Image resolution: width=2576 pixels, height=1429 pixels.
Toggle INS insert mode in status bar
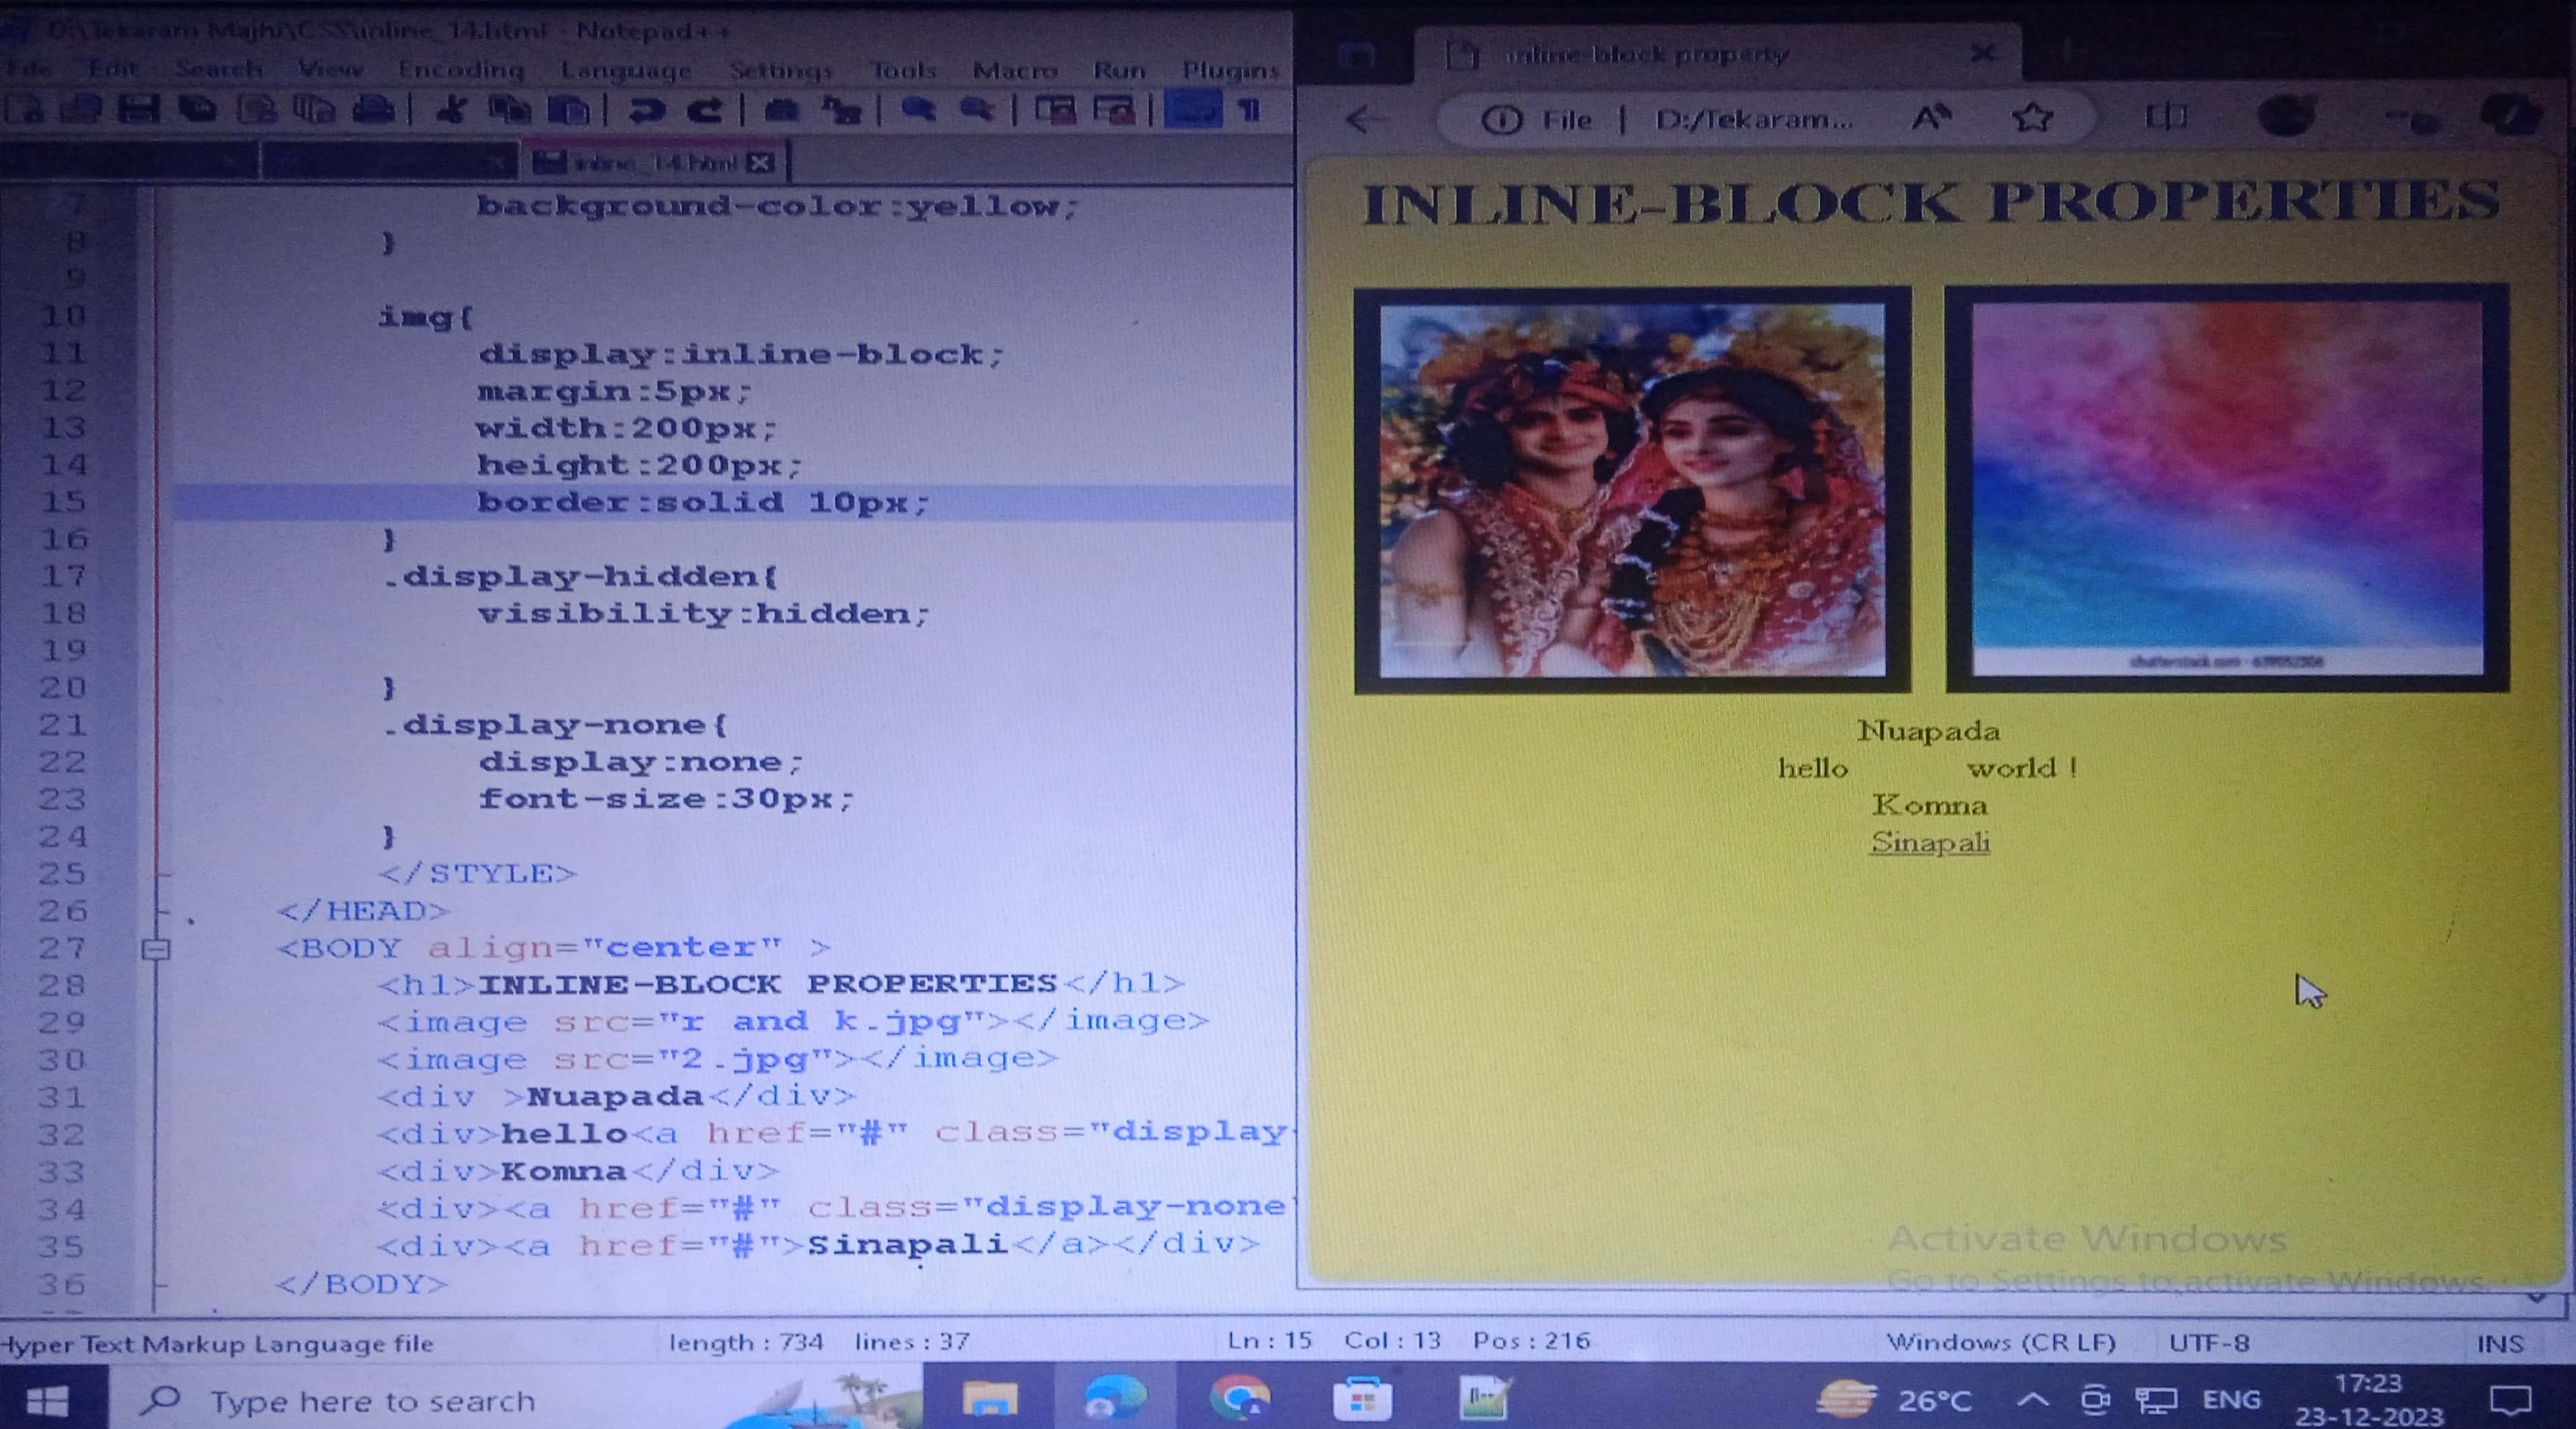[2499, 1343]
